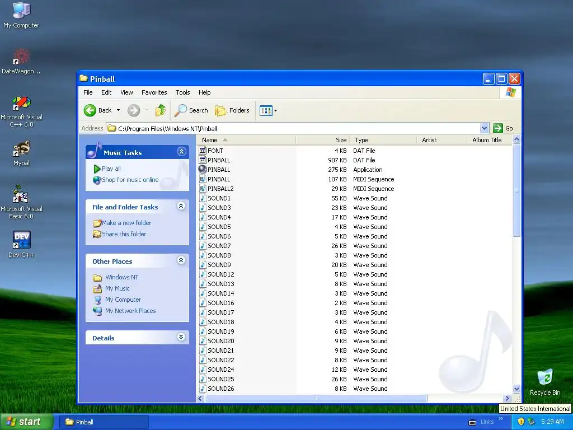Expand the Links toolbar chevron in taskbar
573x430 pixels.
click(501, 419)
